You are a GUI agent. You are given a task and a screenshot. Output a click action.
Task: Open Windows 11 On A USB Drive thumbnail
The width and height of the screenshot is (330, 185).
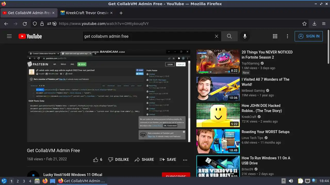218,166
